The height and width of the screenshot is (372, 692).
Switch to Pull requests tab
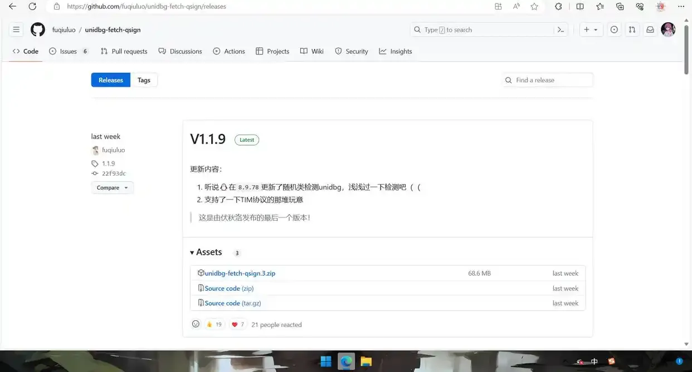tap(124, 51)
